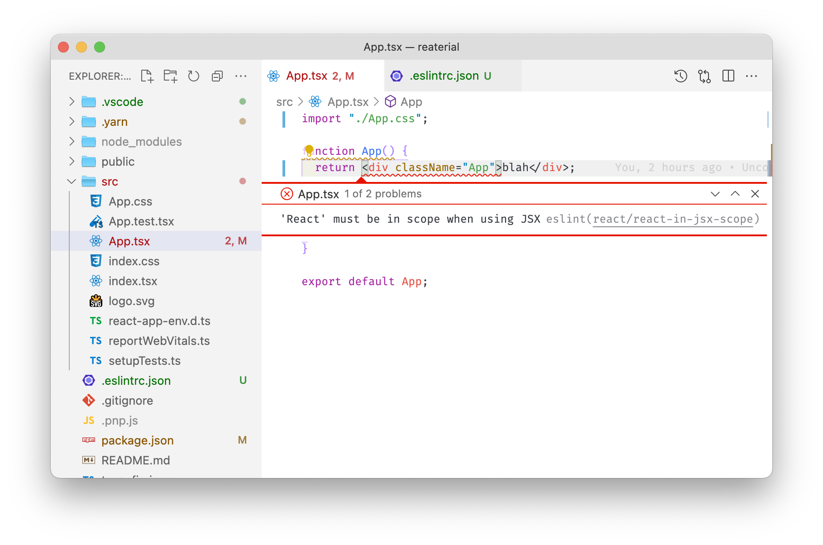Click the ESLint icon on .eslintrc.json tab

click(x=397, y=76)
